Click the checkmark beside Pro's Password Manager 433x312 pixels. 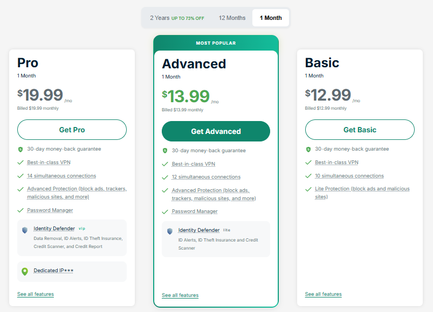[20, 210]
